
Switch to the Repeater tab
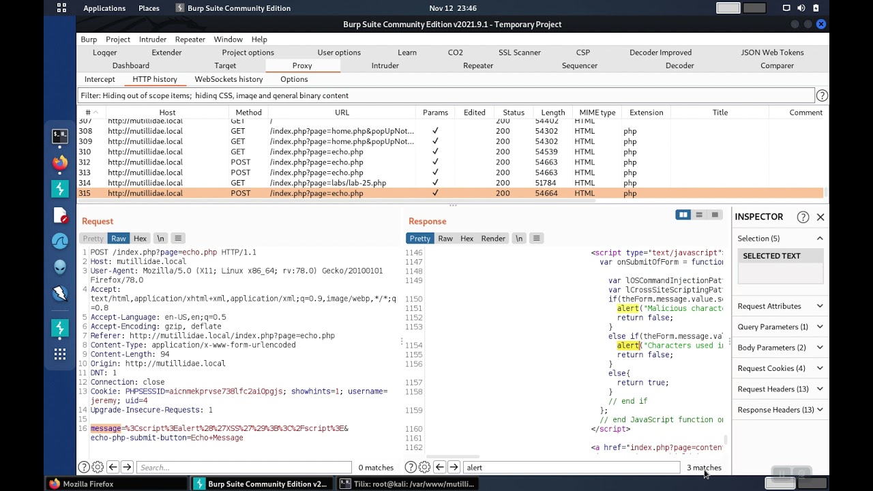[x=478, y=65]
